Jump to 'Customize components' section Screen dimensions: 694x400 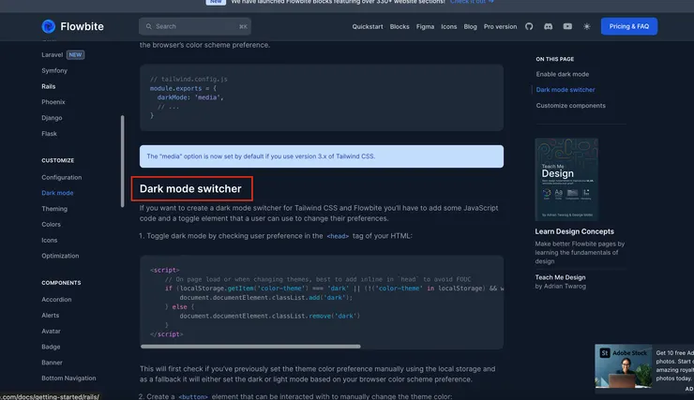[x=570, y=106]
